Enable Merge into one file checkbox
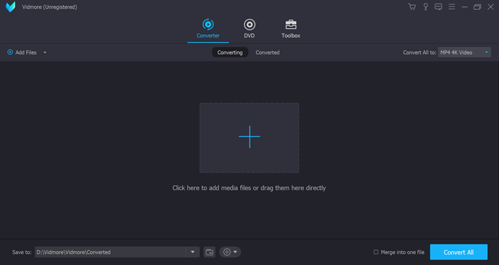The image size is (499, 265). 375,252
